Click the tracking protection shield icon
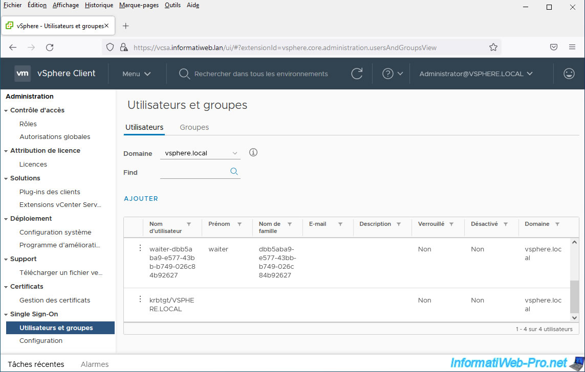Viewport: 585px width, 372px height. click(x=110, y=48)
